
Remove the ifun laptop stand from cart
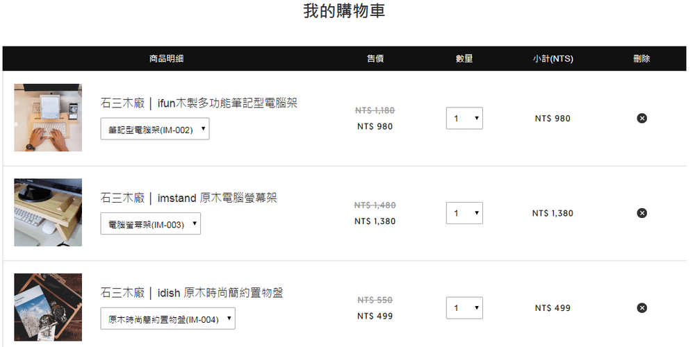click(x=641, y=118)
